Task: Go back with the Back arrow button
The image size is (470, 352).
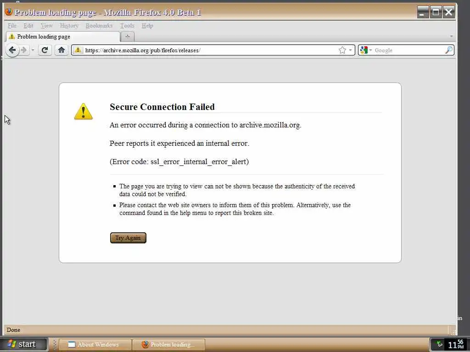Action: (12, 50)
